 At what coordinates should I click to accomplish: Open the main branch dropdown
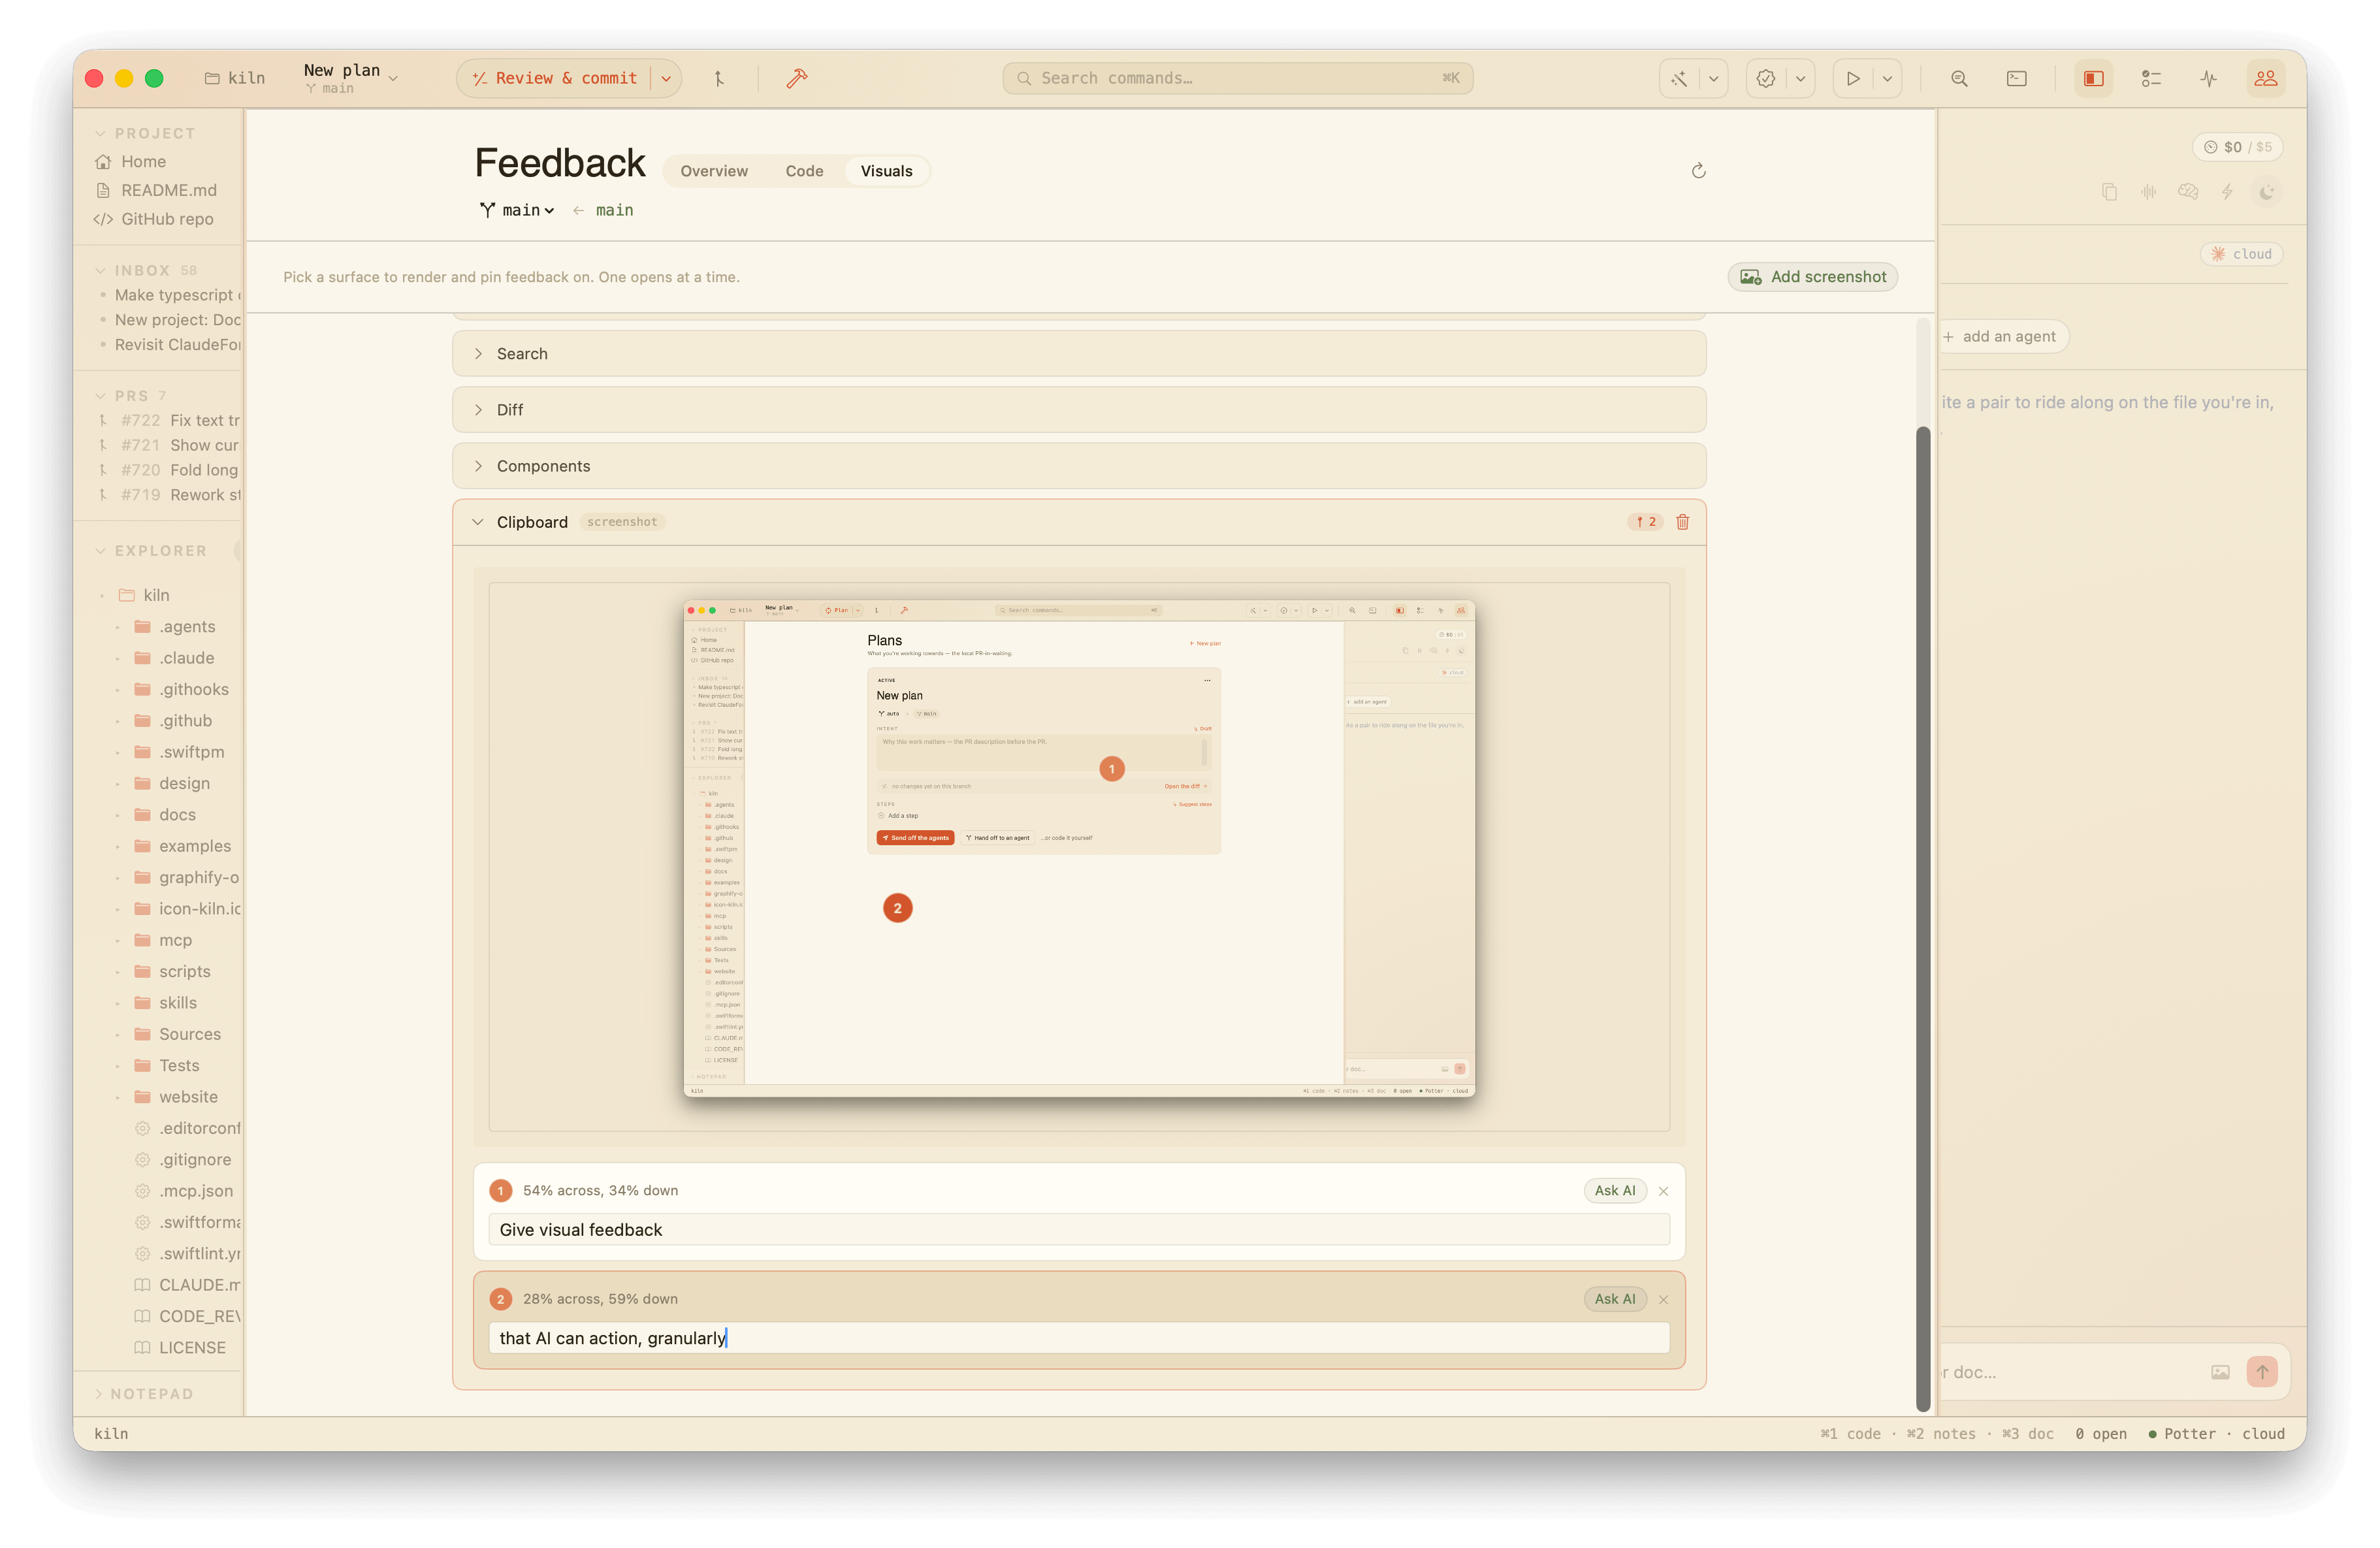[518, 210]
